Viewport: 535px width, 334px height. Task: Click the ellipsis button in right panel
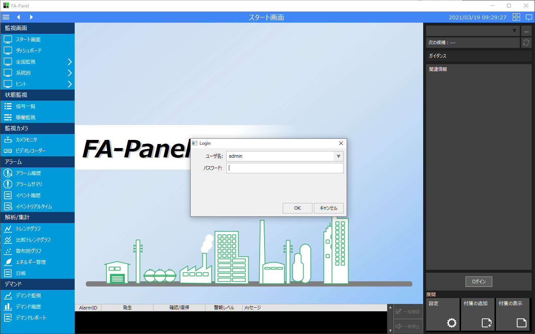[526, 31]
